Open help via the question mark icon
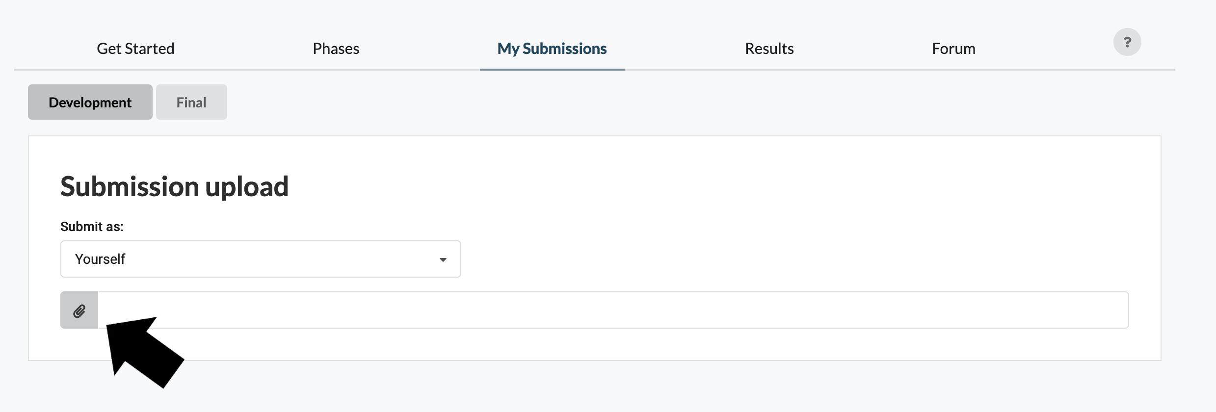The image size is (1216, 412). (x=1127, y=42)
